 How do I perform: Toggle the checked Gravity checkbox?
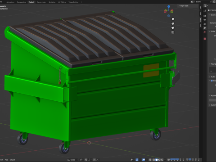[x=212, y=81]
